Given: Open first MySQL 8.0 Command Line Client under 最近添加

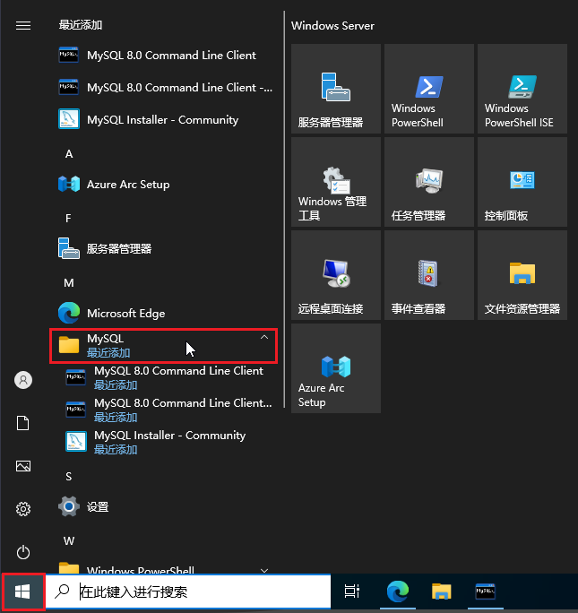Looking at the screenshot, I should 163,56.
